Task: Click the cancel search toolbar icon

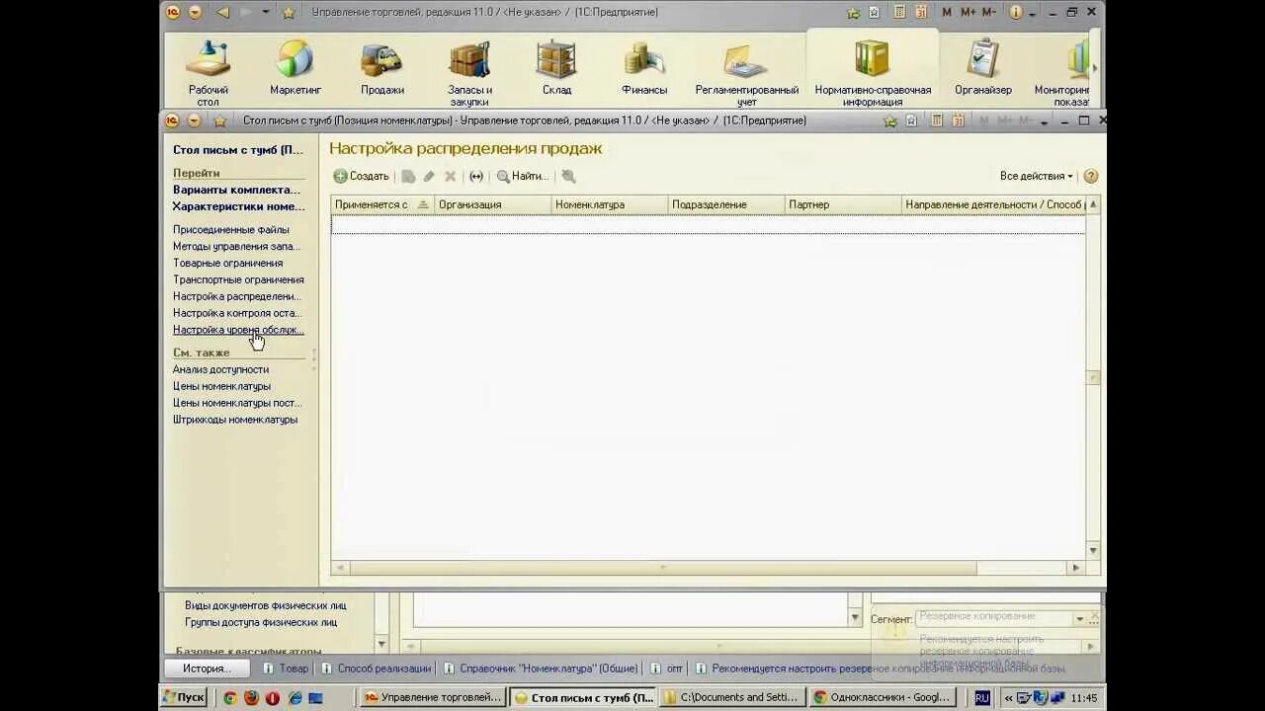Action: [568, 176]
